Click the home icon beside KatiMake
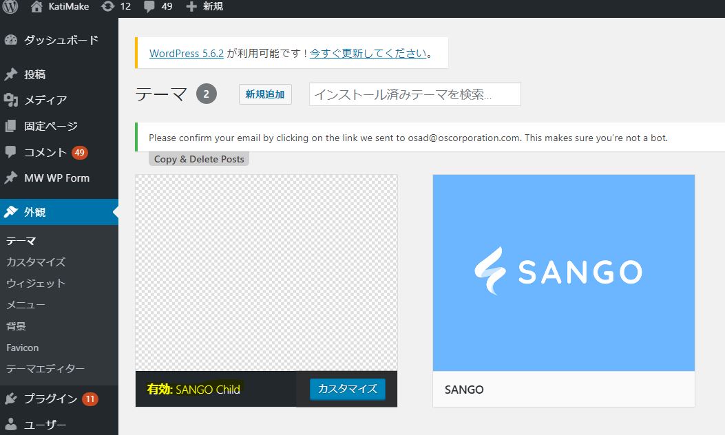 point(36,6)
